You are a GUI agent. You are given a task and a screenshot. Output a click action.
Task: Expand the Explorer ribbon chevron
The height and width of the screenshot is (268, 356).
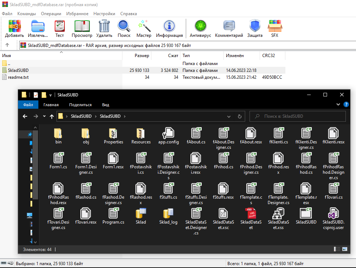tap(338, 105)
